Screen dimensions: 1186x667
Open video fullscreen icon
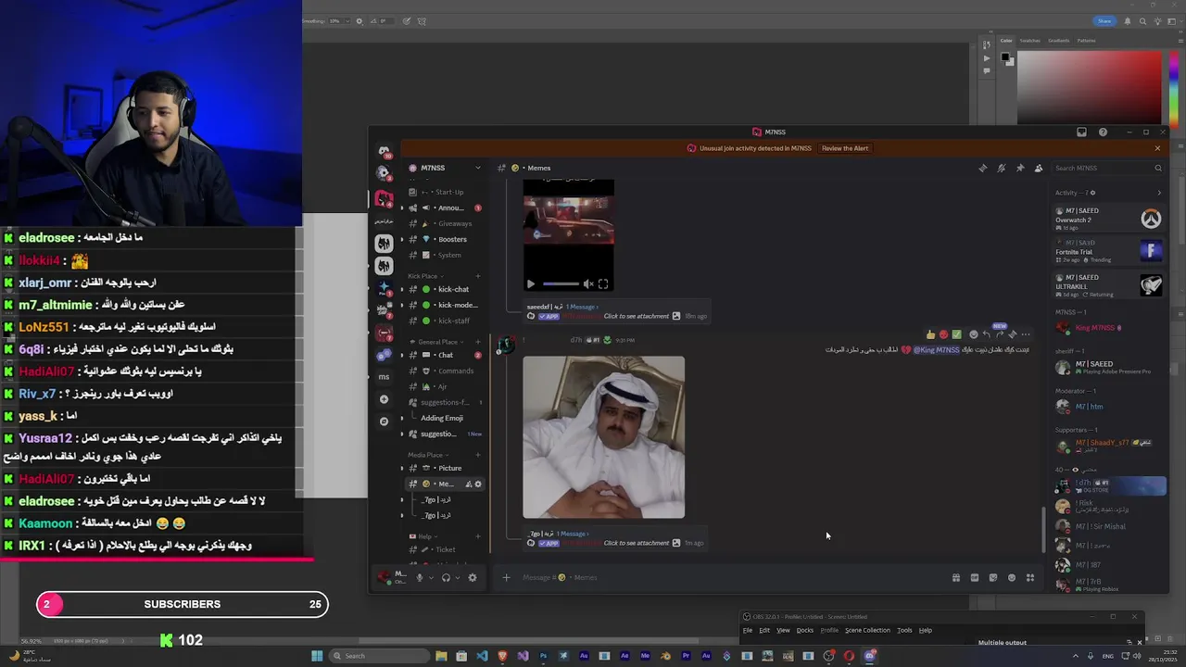point(603,284)
